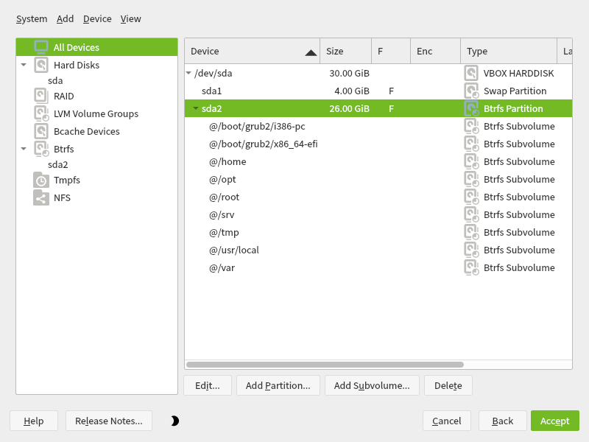This screenshot has width=589, height=442.
Task: Toggle the dark mode moon icon
Action: click(174, 421)
